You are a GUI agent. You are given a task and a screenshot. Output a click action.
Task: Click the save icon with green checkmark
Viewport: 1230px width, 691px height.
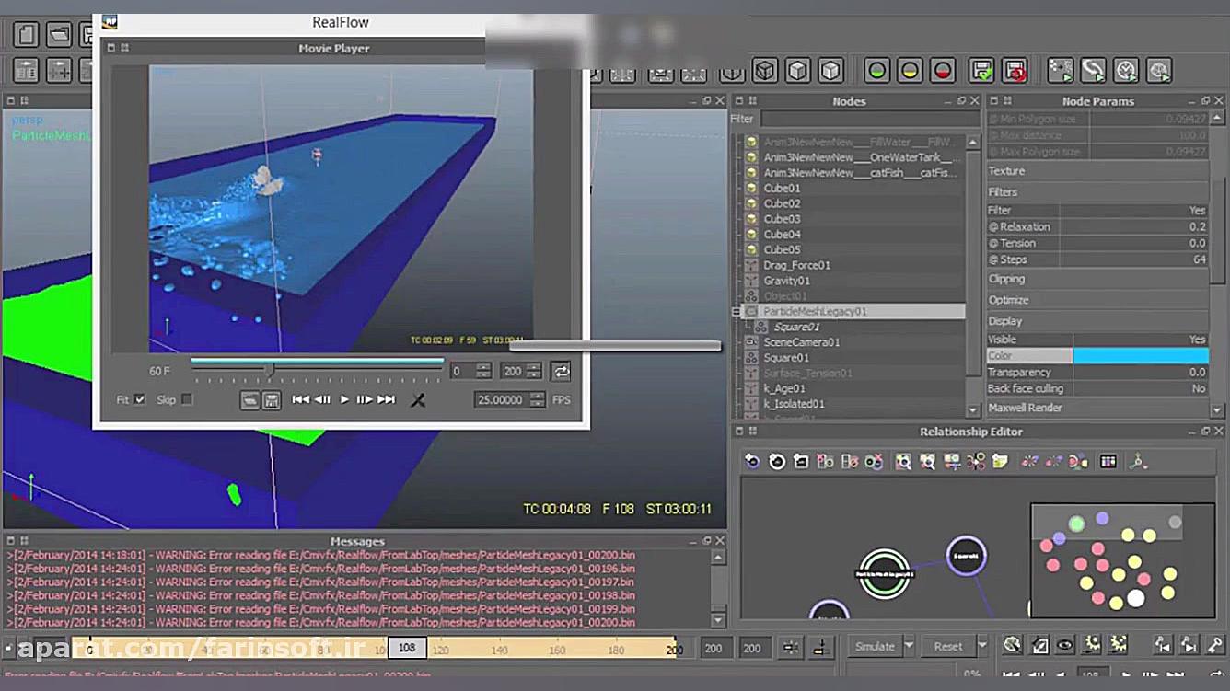point(982,71)
